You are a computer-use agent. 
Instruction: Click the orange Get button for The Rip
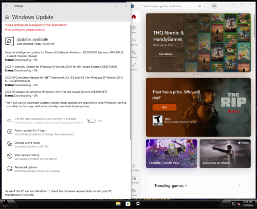click(164, 107)
